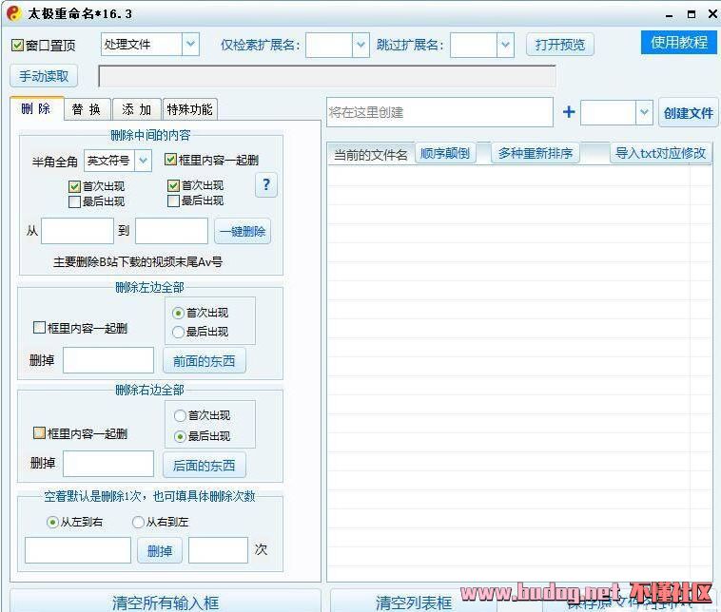721x612 pixels.
Task: Click the 将在这里创建 input field
Action: pyautogui.click(x=438, y=112)
